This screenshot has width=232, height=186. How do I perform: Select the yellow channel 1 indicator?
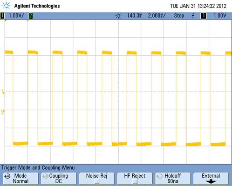click(2, 16)
